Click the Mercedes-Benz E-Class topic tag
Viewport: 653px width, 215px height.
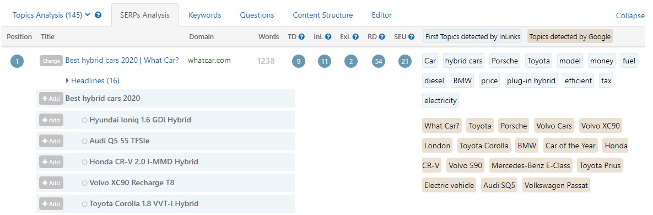(531, 165)
